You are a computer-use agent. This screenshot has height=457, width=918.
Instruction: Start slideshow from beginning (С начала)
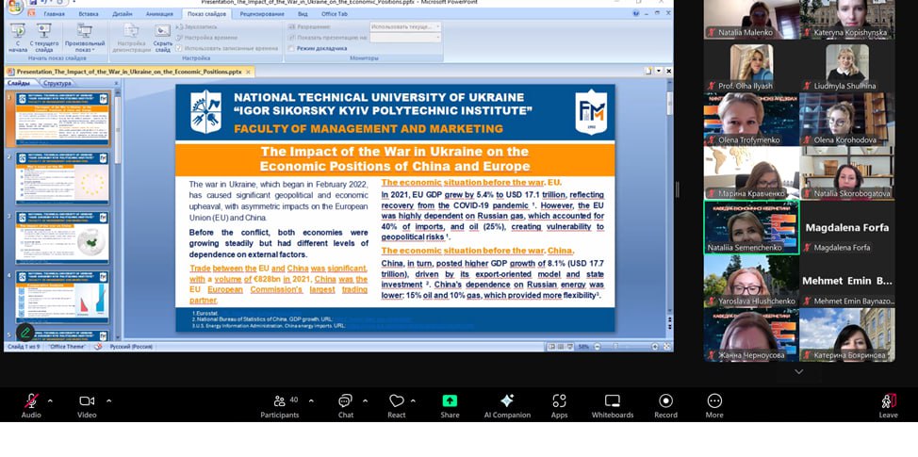tap(18, 38)
